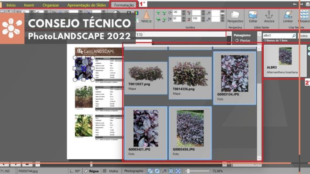Click the circle crosshair snap icon in the status bar

coord(178,171)
